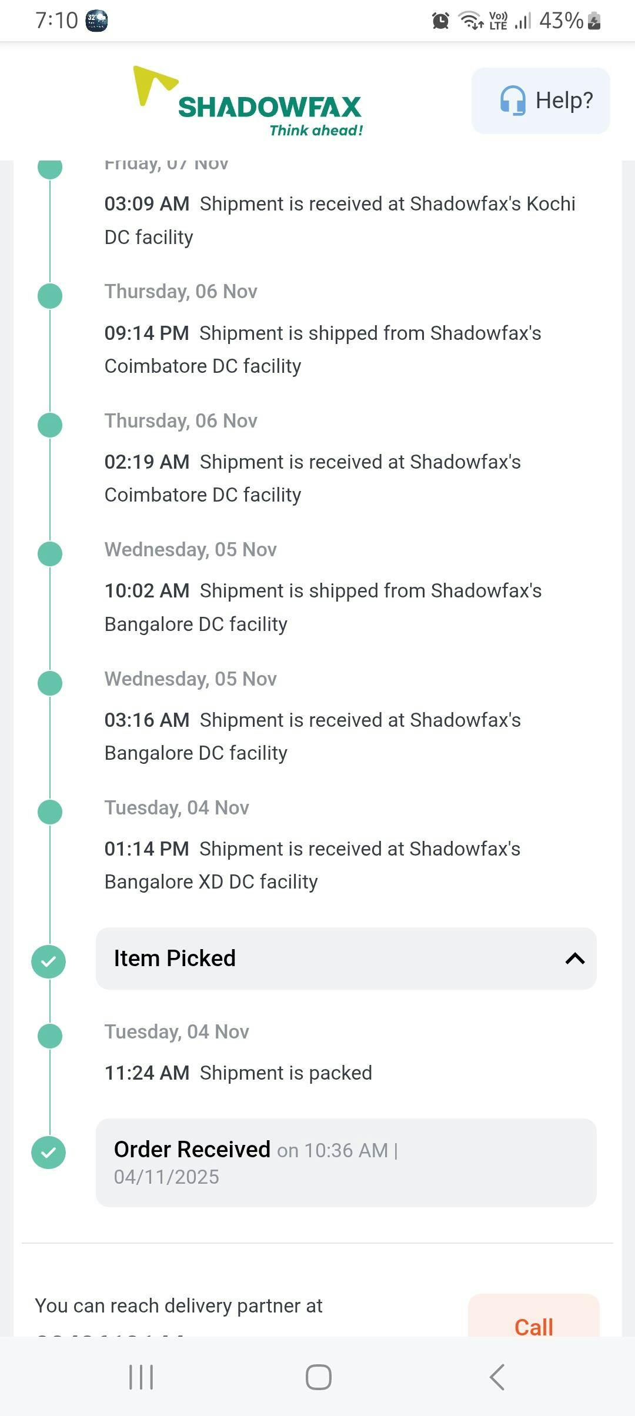
Task: Collapse the Item Picked section
Action: 346,958
